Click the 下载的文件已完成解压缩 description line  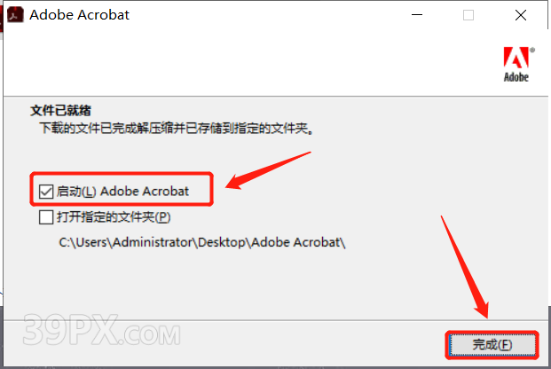point(177,129)
